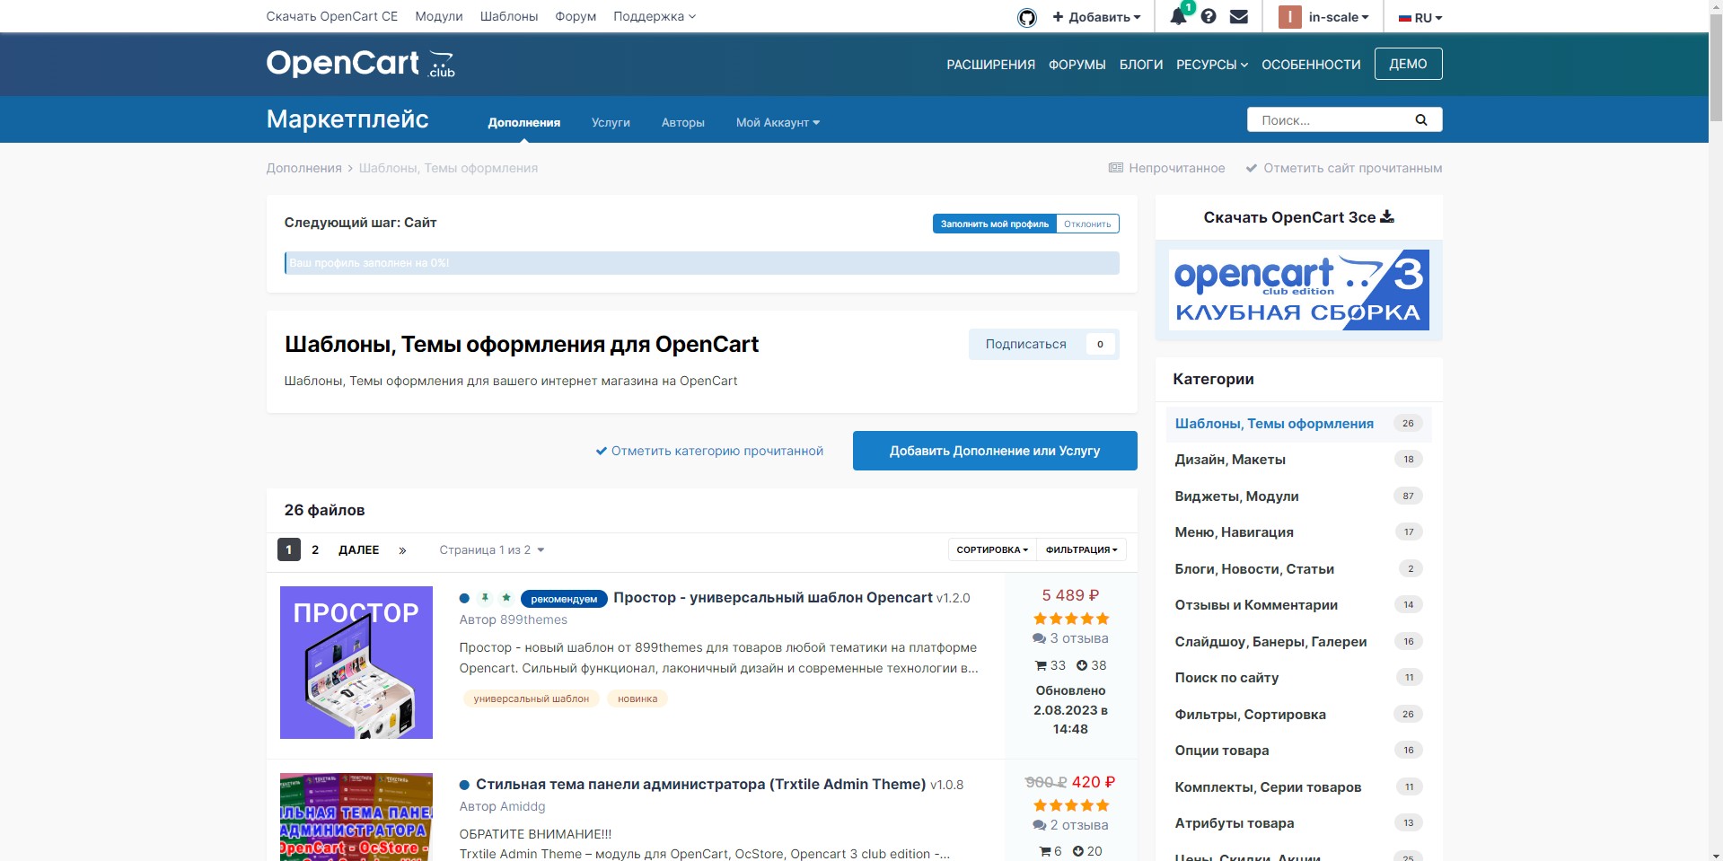Open the GitHub icon link
The image size is (1723, 861).
[x=1026, y=17]
